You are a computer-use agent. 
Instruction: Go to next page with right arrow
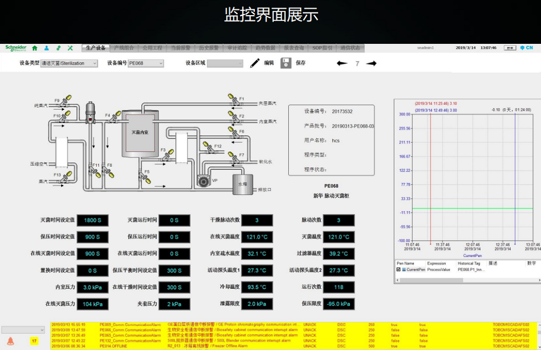[371, 63]
